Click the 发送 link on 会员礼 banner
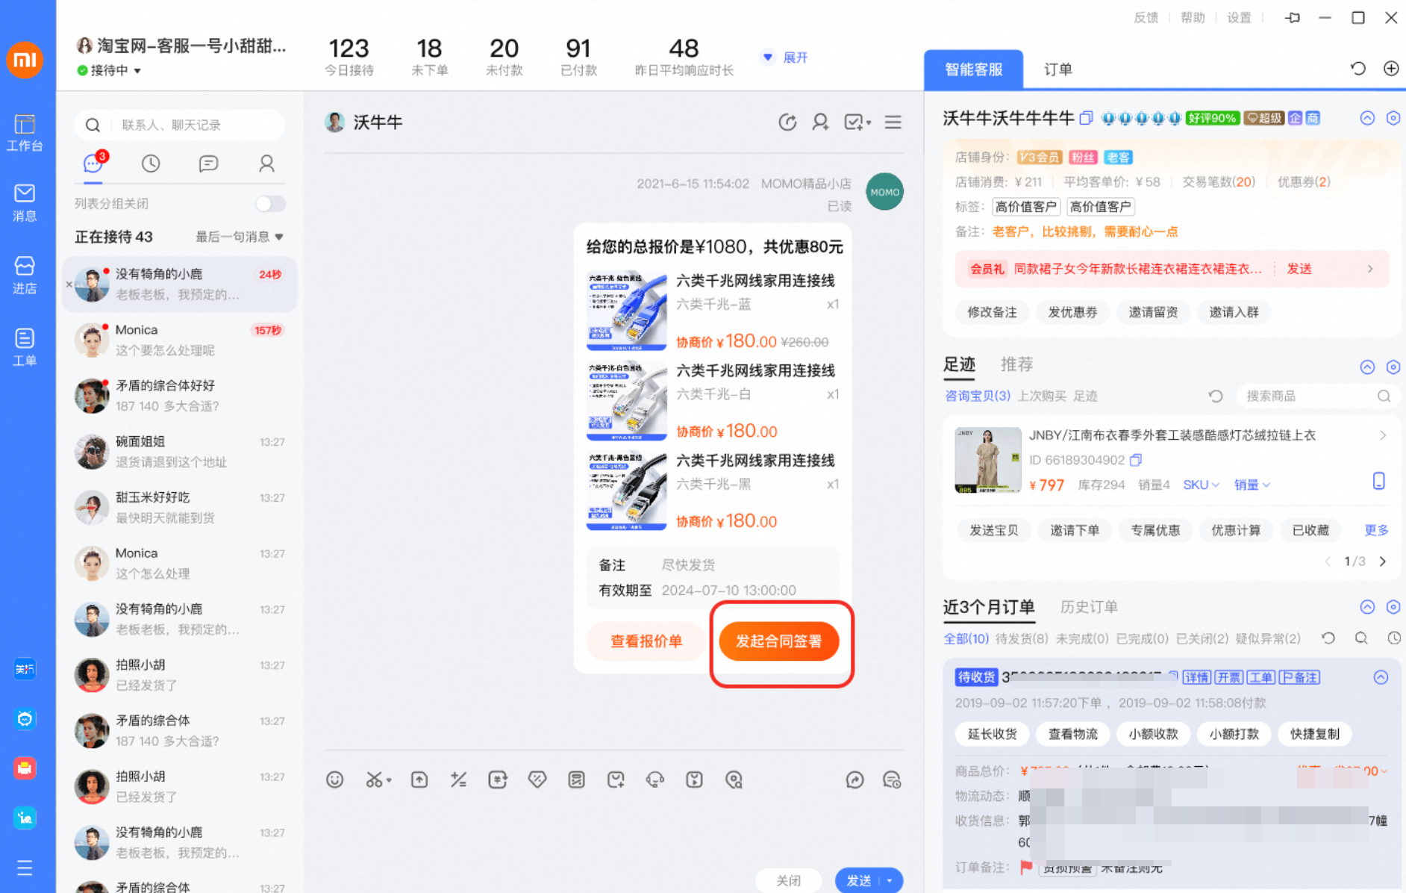 click(1299, 269)
